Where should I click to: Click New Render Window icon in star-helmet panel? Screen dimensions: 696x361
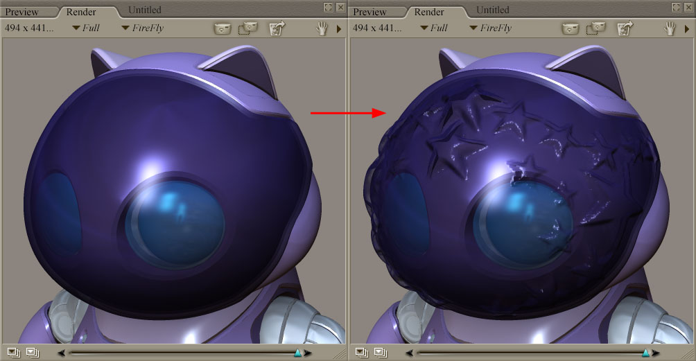(x=625, y=28)
